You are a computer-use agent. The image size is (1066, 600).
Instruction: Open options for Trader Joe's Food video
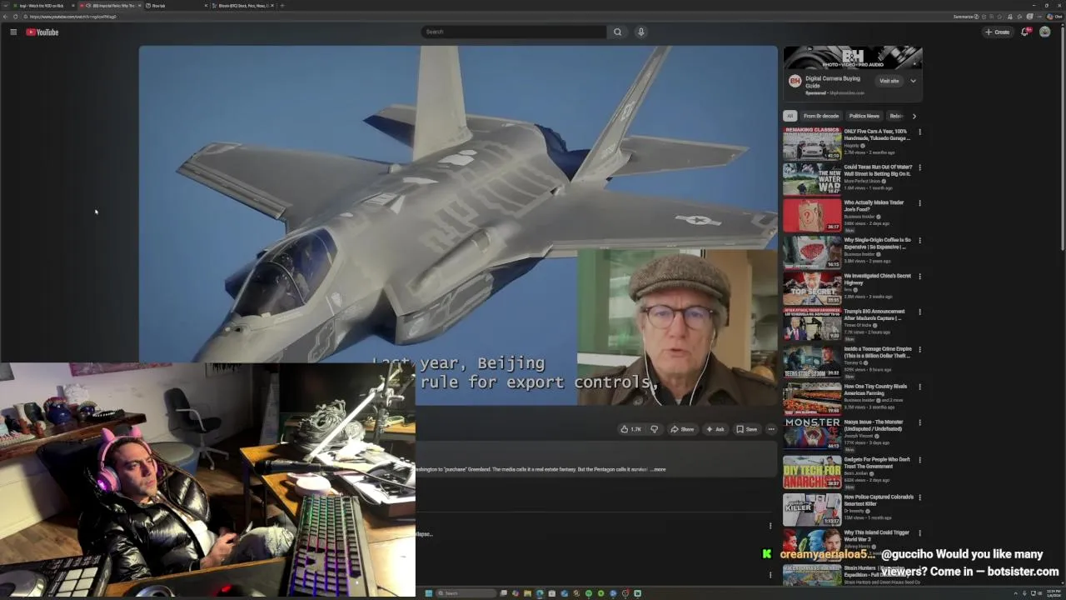(x=919, y=203)
